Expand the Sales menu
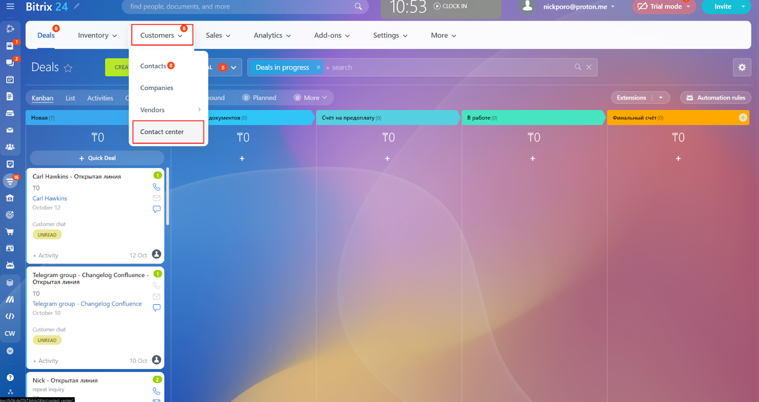Screen dimensions: 759x402 (218, 36)
